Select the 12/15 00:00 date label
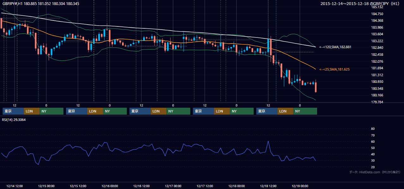Image resolution: width=404 pixels, height=189 pixels. 46,186
